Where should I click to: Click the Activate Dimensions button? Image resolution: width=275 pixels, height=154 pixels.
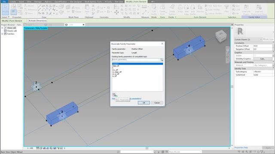37,21
